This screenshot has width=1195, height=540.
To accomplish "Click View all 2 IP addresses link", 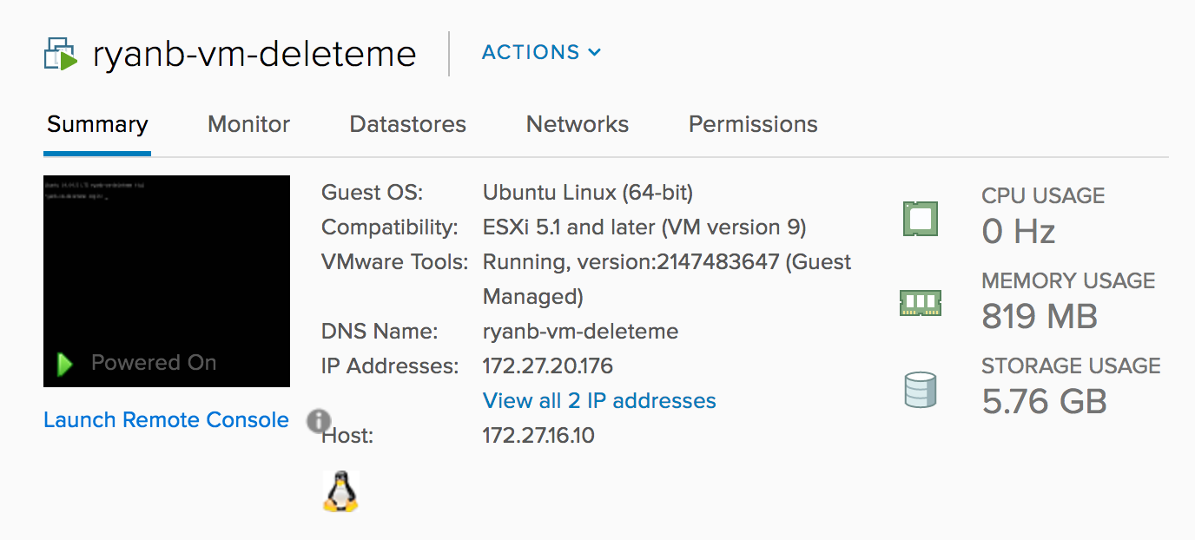I will click(599, 401).
